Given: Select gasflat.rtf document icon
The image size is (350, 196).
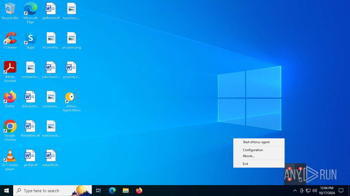Looking at the screenshot, I should pyautogui.click(x=30, y=158).
